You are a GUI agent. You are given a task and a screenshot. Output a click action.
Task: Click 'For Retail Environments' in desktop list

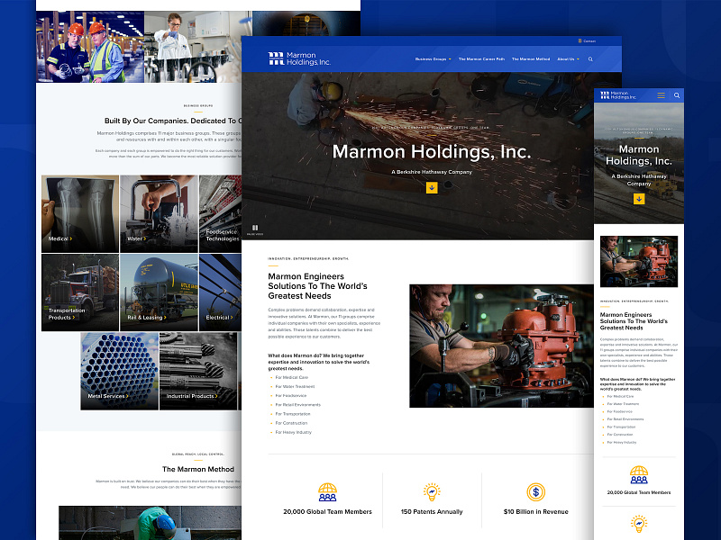298,405
